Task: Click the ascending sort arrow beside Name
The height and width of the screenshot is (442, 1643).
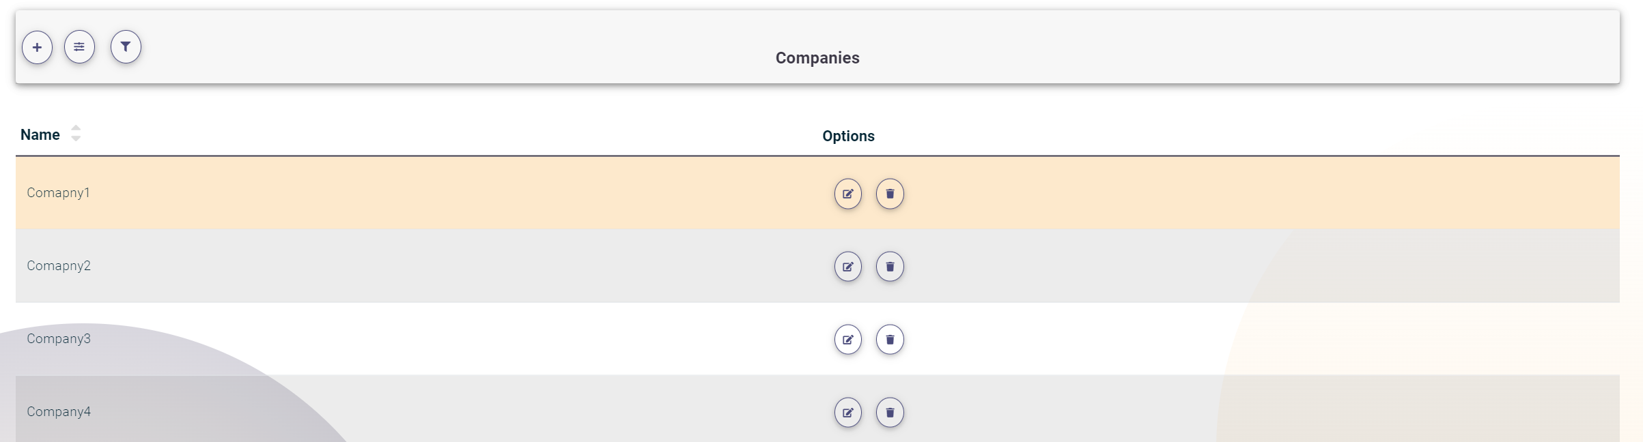Action: (75, 130)
